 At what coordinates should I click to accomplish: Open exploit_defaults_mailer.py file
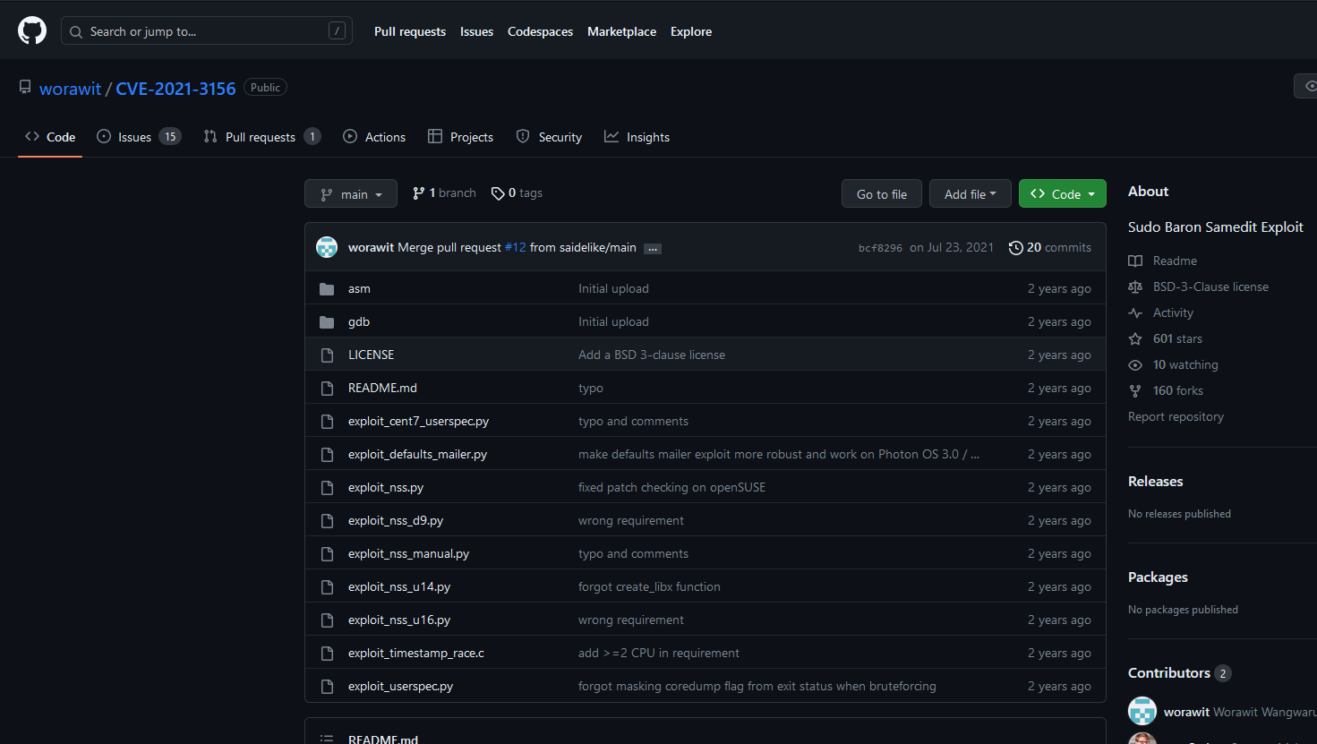click(417, 455)
